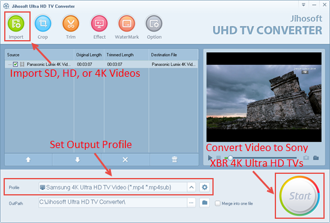Click the Source column header
The height and width of the screenshot is (223, 330).
point(40,55)
